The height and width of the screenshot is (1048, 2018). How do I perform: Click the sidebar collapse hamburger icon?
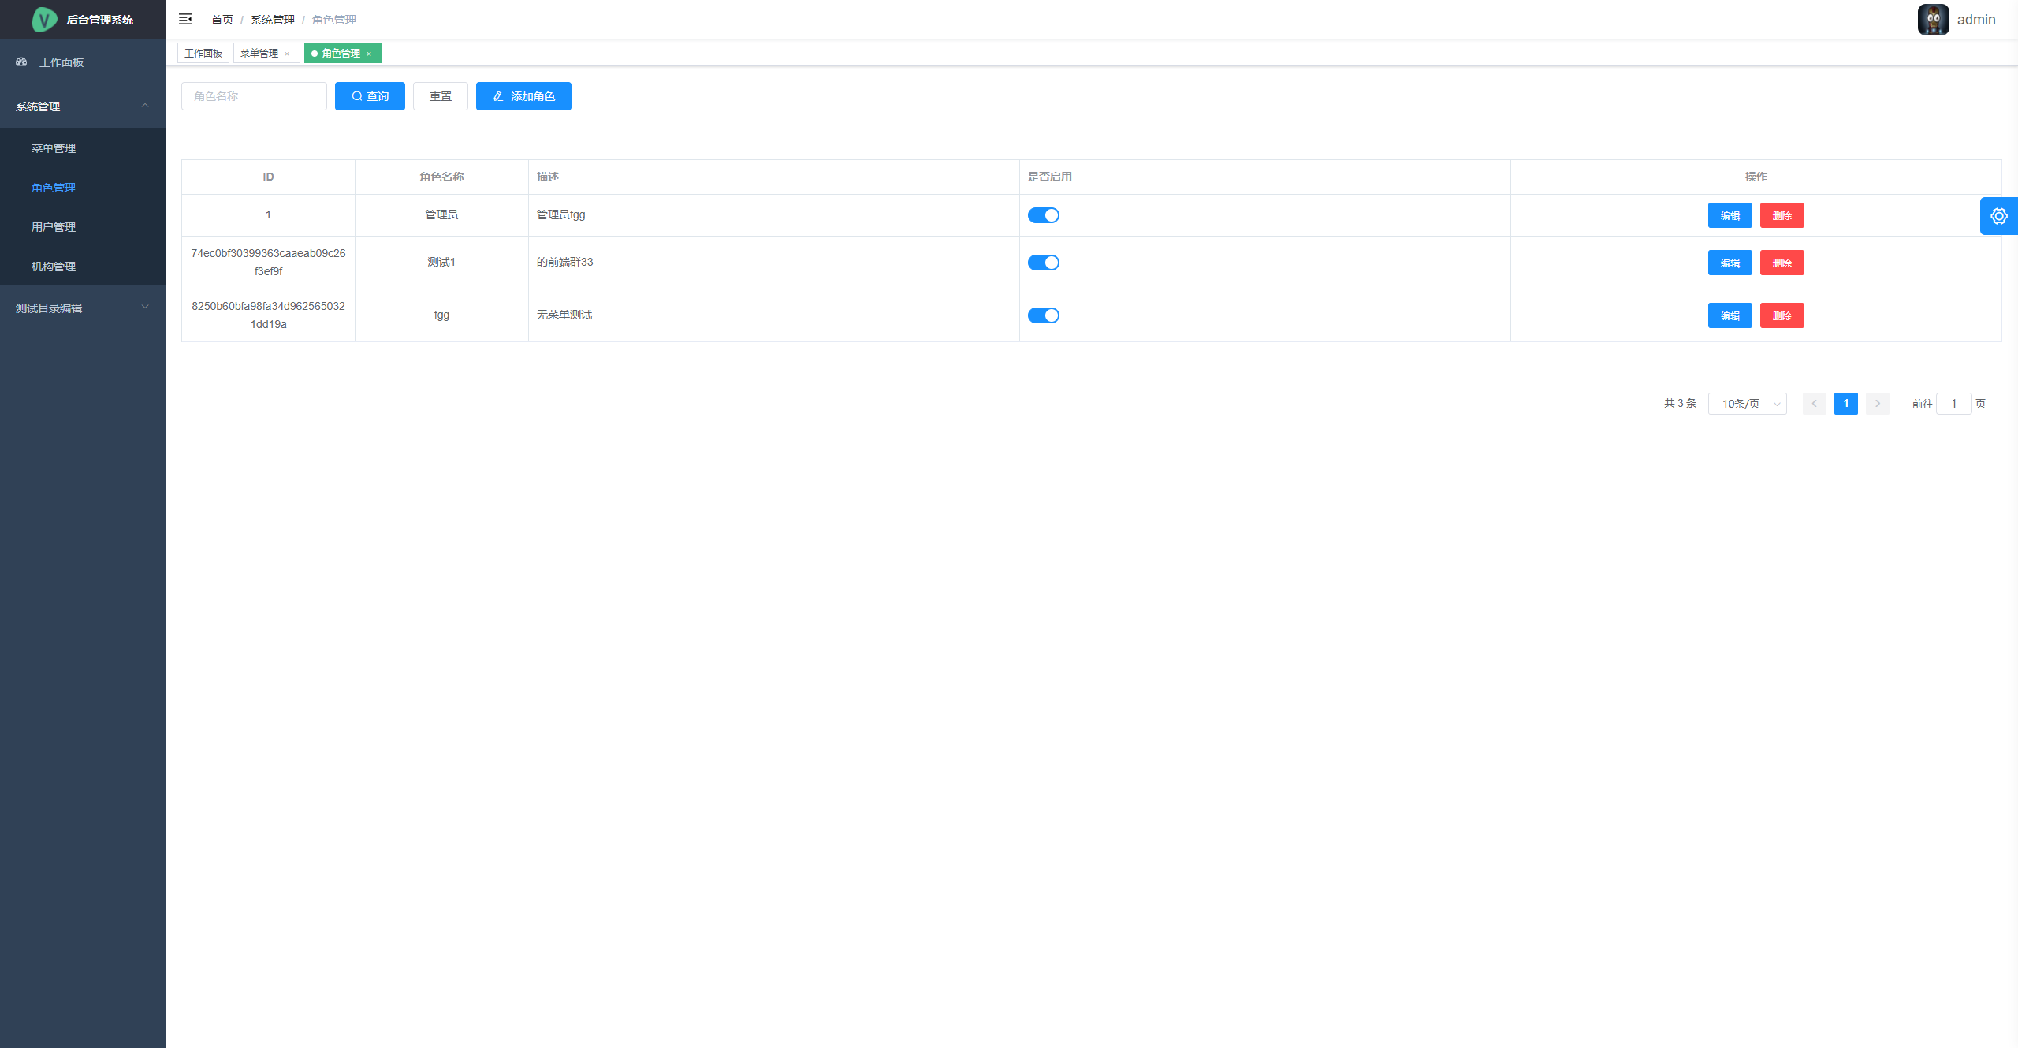185,19
